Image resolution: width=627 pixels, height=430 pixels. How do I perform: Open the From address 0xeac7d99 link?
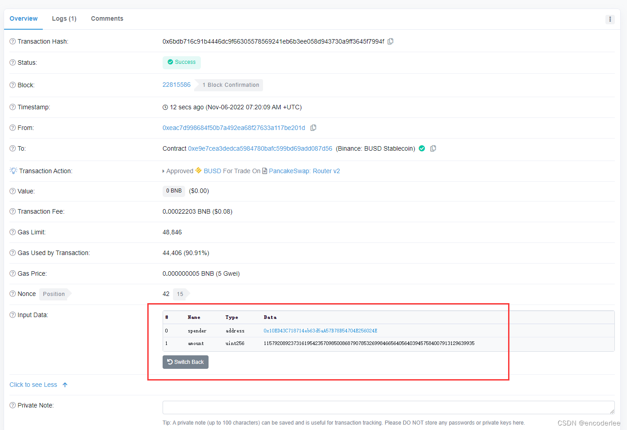(x=234, y=128)
